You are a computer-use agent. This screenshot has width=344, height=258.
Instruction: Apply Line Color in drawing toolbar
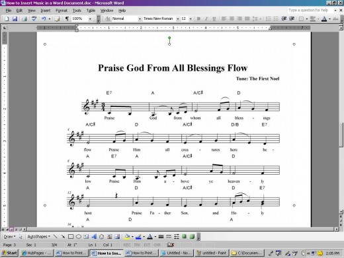pos(138,237)
